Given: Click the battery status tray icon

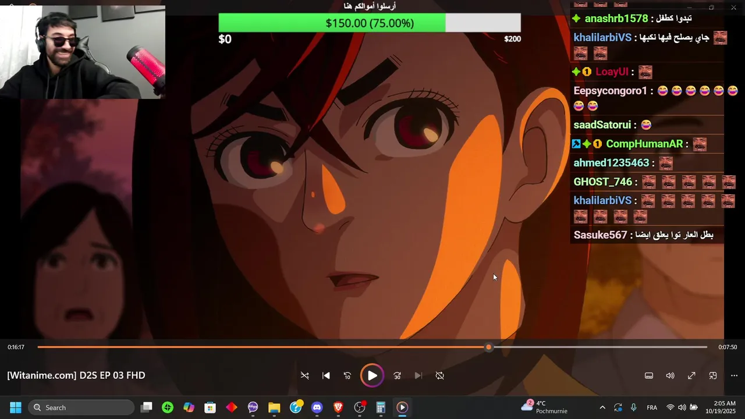Looking at the screenshot, I should point(694,407).
